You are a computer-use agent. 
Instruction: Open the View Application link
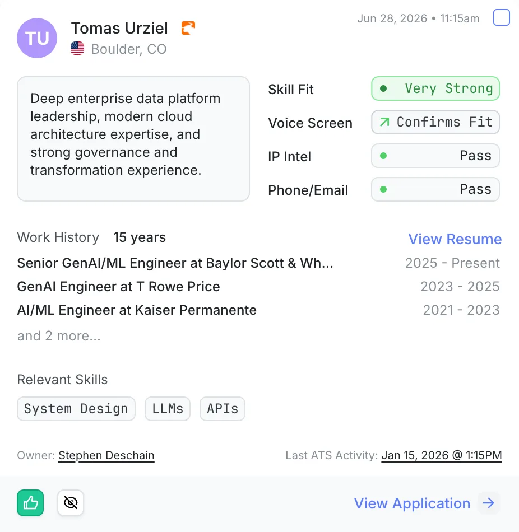coord(412,503)
